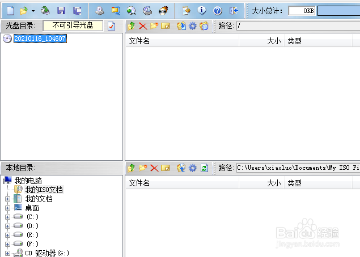The width and height of the screenshot is (360, 257).
Task: Select the (D:) drive
Action: click(x=33, y=226)
